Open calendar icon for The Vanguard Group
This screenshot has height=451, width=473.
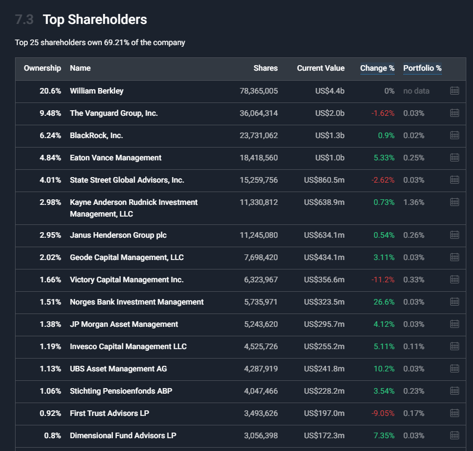coord(454,113)
